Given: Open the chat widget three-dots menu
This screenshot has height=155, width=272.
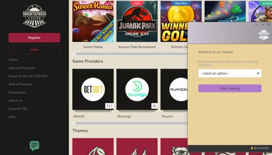Looking at the screenshot, I should [x=256, y=25].
